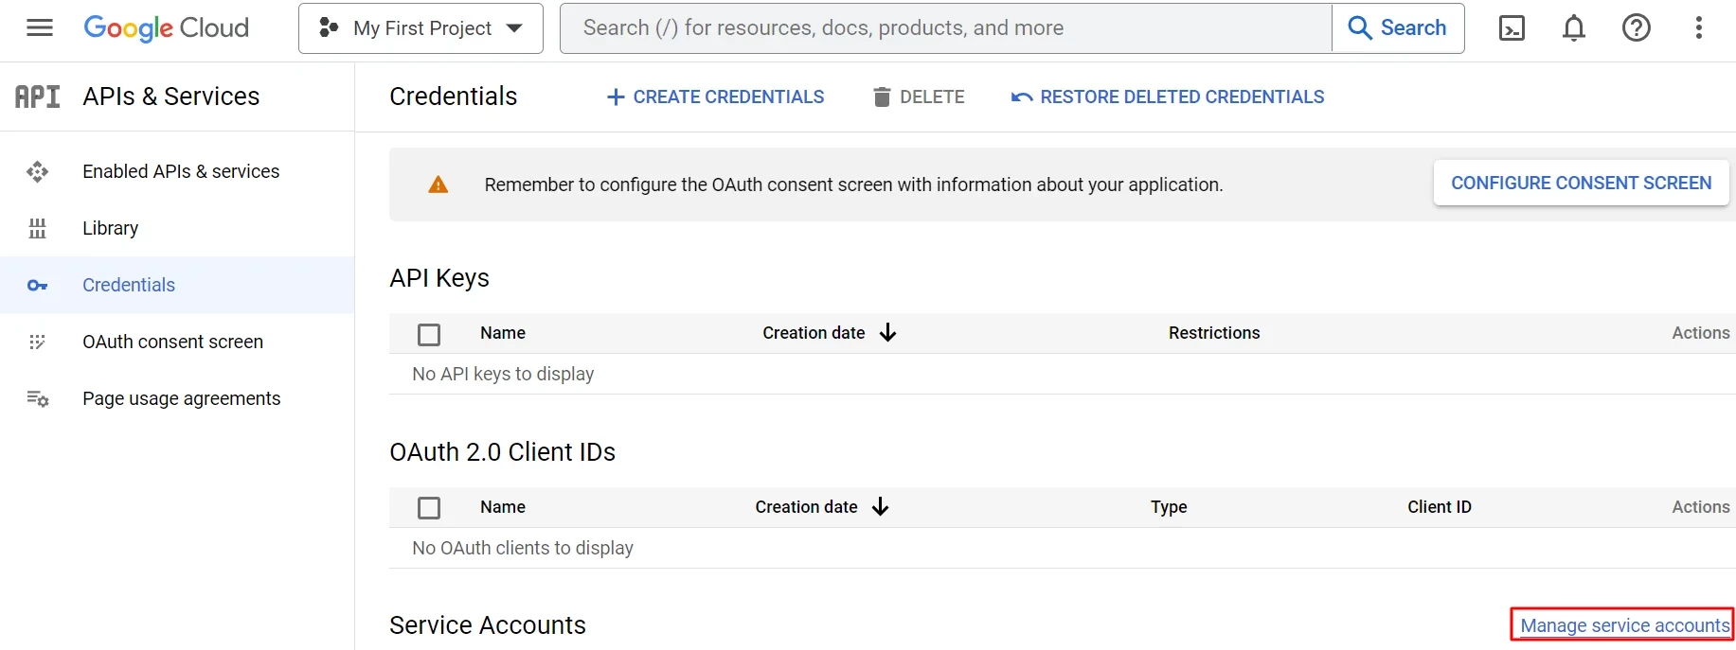
Task: Open Library in the sidebar
Action: coord(110,228)
